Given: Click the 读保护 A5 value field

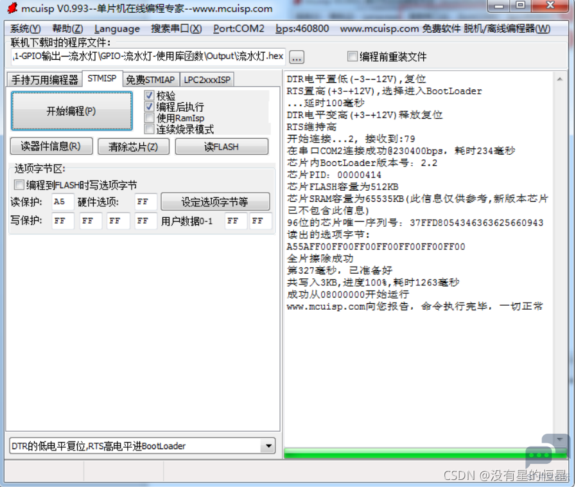Looking at the screenshot, I should (62, 201).
